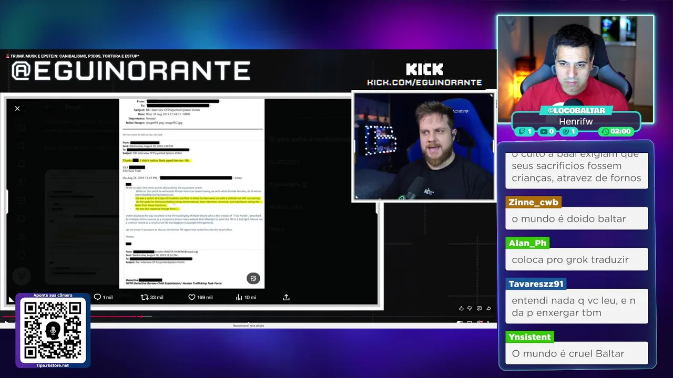Select chat username Tavareszz91
This screenshot has width=673, height=378.
point(536,284)
